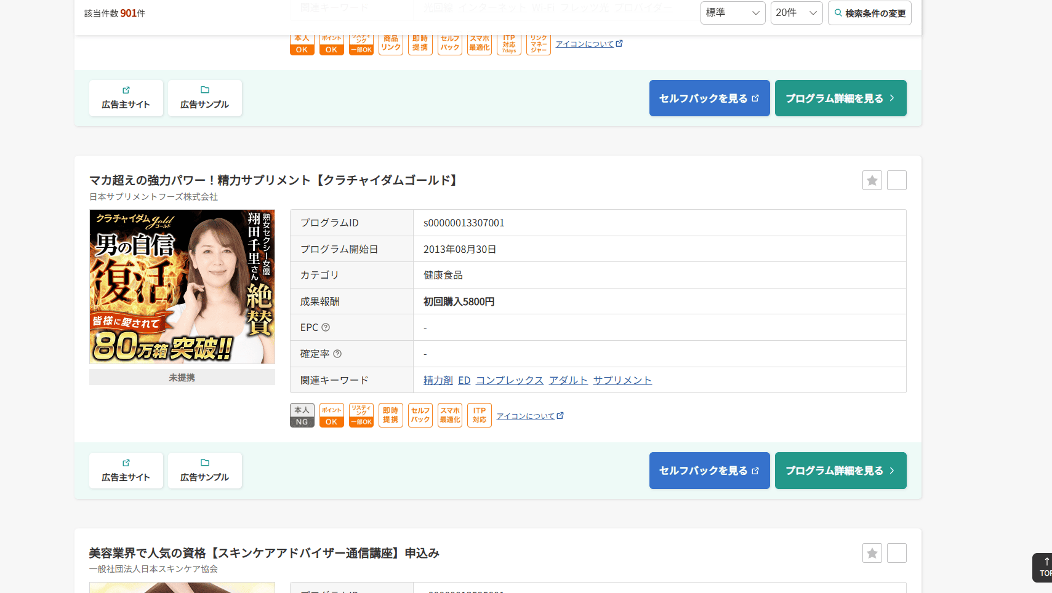The width and height of the screenshot is (1052, 593).
Task: Open 広告主サイト for the クラチャイダムゴールド program
Action: 126,471
